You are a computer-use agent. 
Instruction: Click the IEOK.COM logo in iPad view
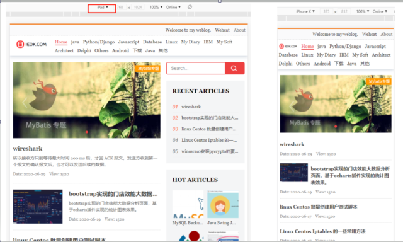[x=31, y=44]
